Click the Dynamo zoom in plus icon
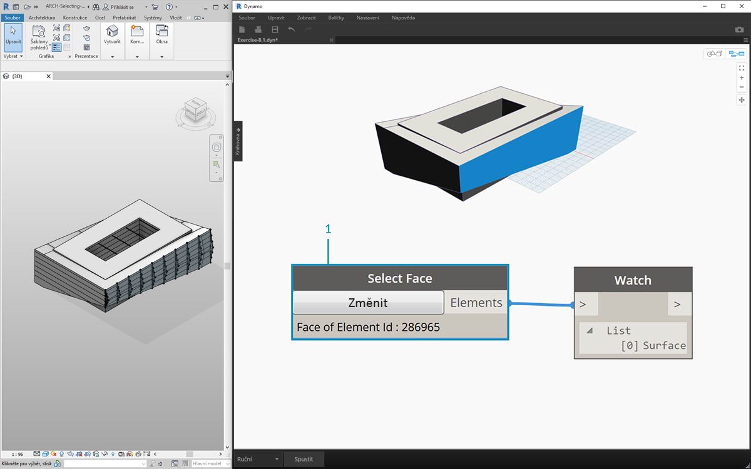751x469 pixels. click(x=742, y=78)
